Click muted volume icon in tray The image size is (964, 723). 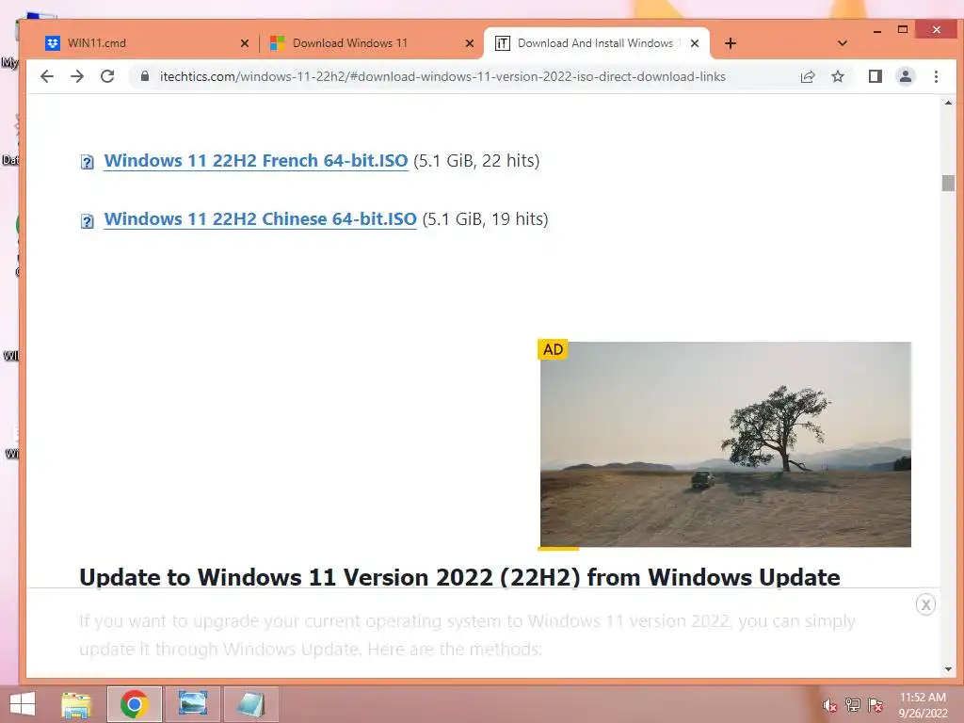829,706
